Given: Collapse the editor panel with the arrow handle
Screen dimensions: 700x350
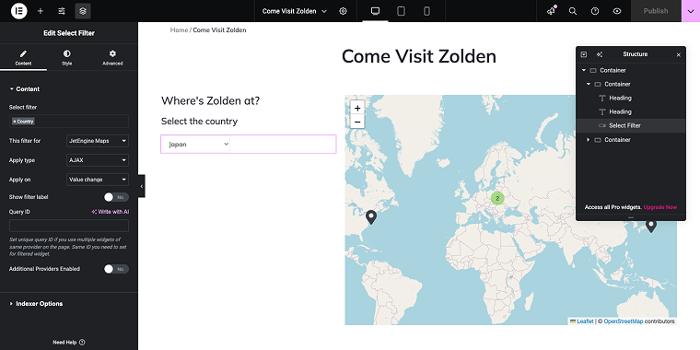Looking at the screenshot, I should coord(142,186).
